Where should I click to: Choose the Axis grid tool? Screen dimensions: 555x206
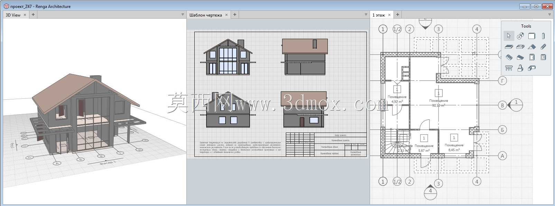pyautogui.click(x=520, y=36)
